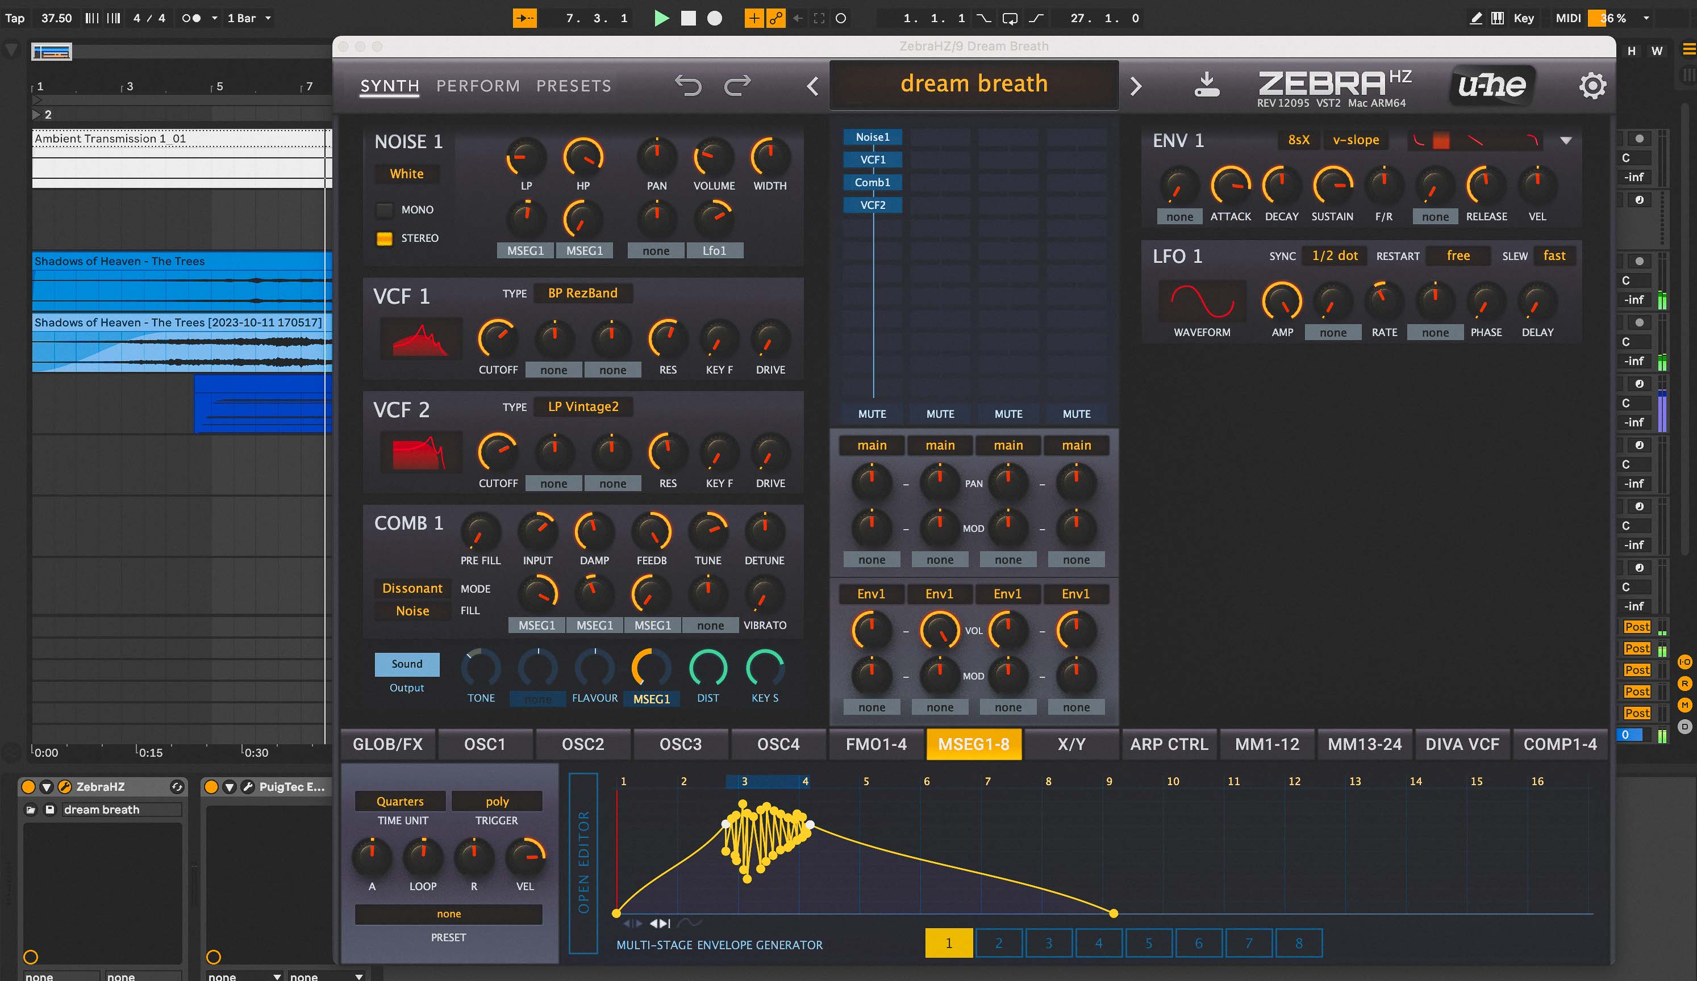Screen dimensions: 1697x981
Task: Click the u-he logo badge
Action: point(1492,86)
